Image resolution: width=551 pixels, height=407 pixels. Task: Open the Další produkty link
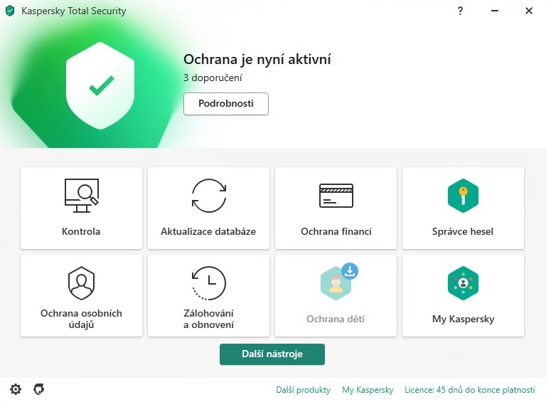point(304,390)
